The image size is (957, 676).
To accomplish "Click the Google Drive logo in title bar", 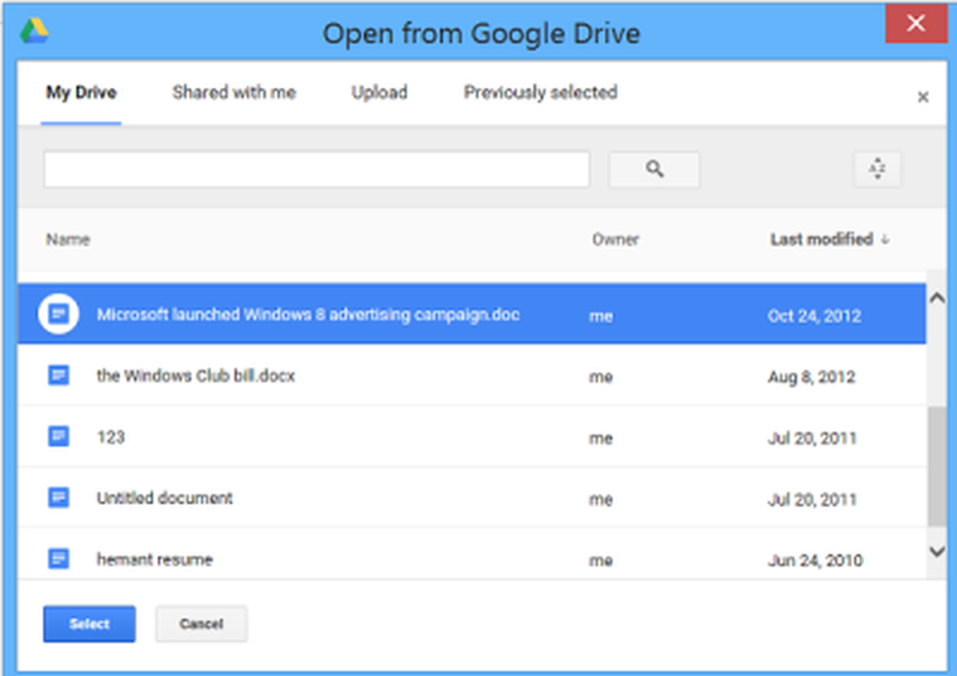I will click(34, 32).
